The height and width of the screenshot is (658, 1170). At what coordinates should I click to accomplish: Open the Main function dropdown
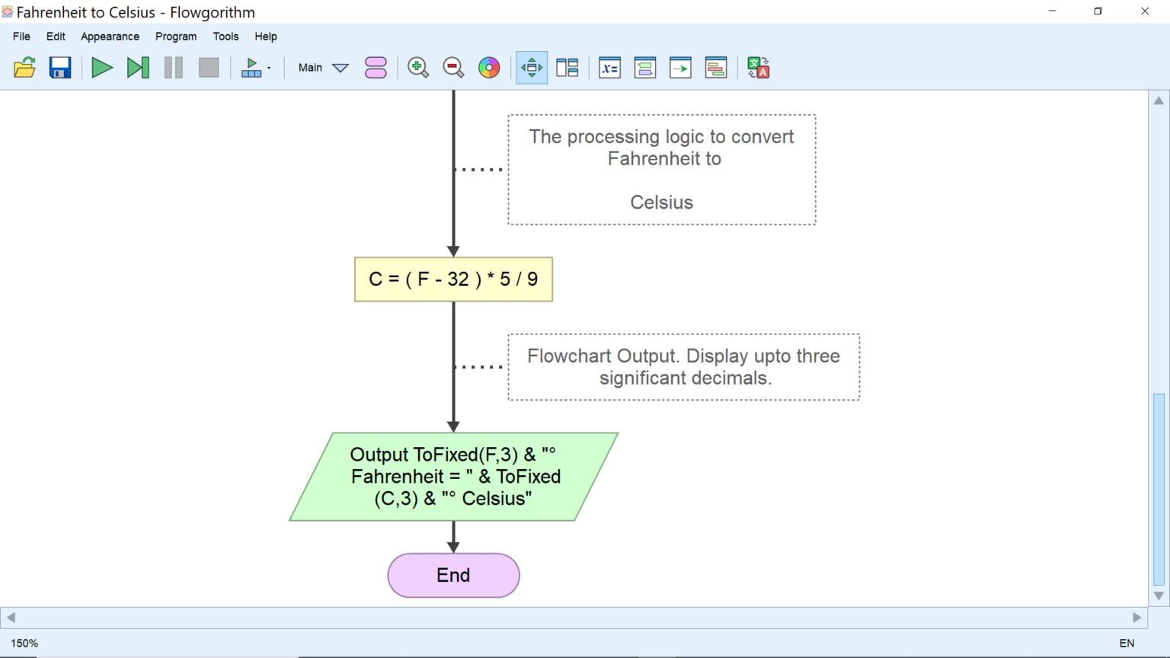point(321,68)
